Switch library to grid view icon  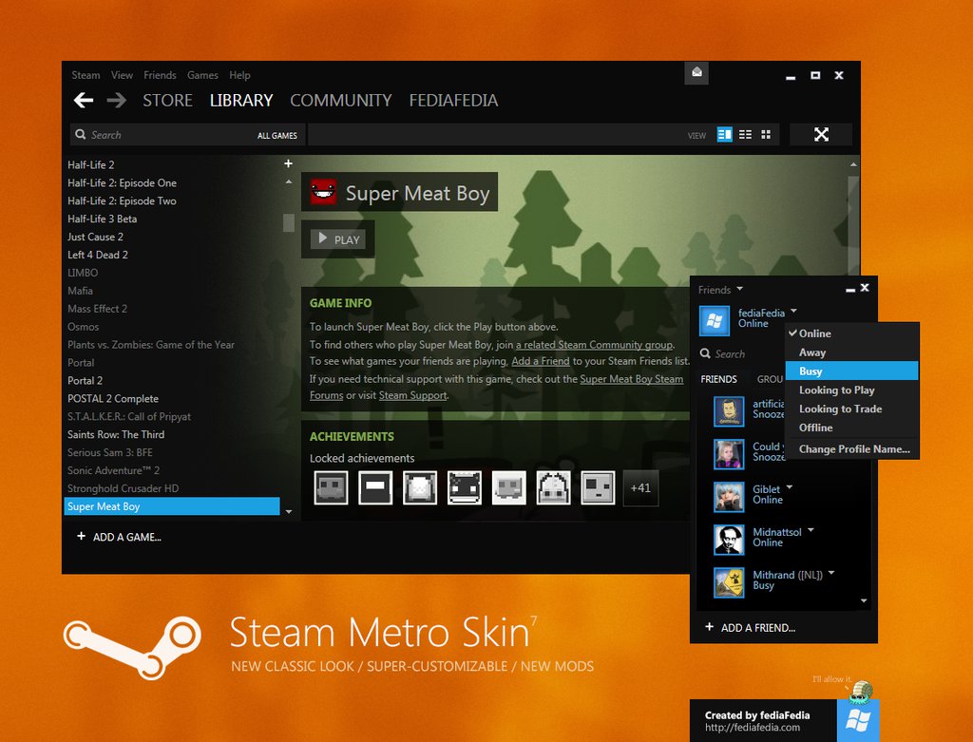(x=766, y=135)
